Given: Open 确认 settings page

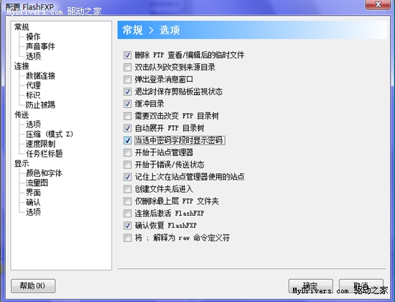Looking at the screenshot, I should coord(33,202).
